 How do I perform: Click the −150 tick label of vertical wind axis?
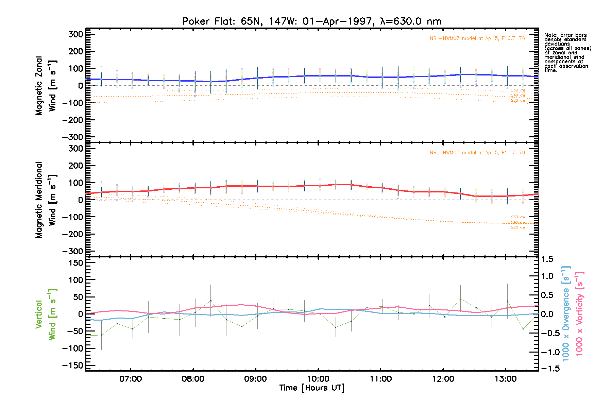click(72, 365)
